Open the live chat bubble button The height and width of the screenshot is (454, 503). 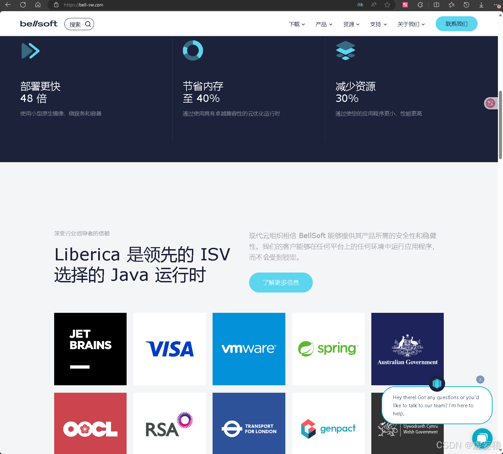482,438
